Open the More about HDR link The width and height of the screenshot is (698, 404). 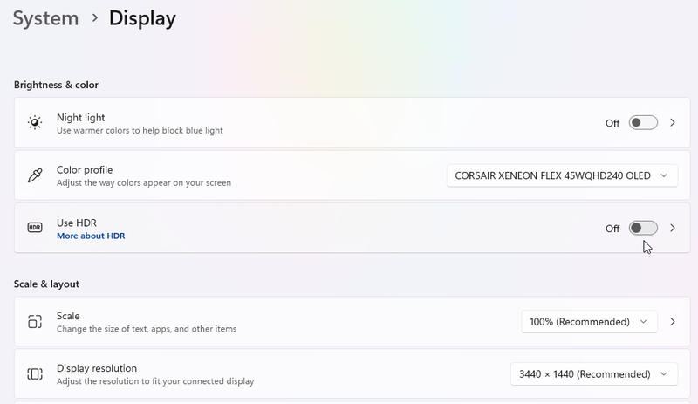(x=91, y=236)
